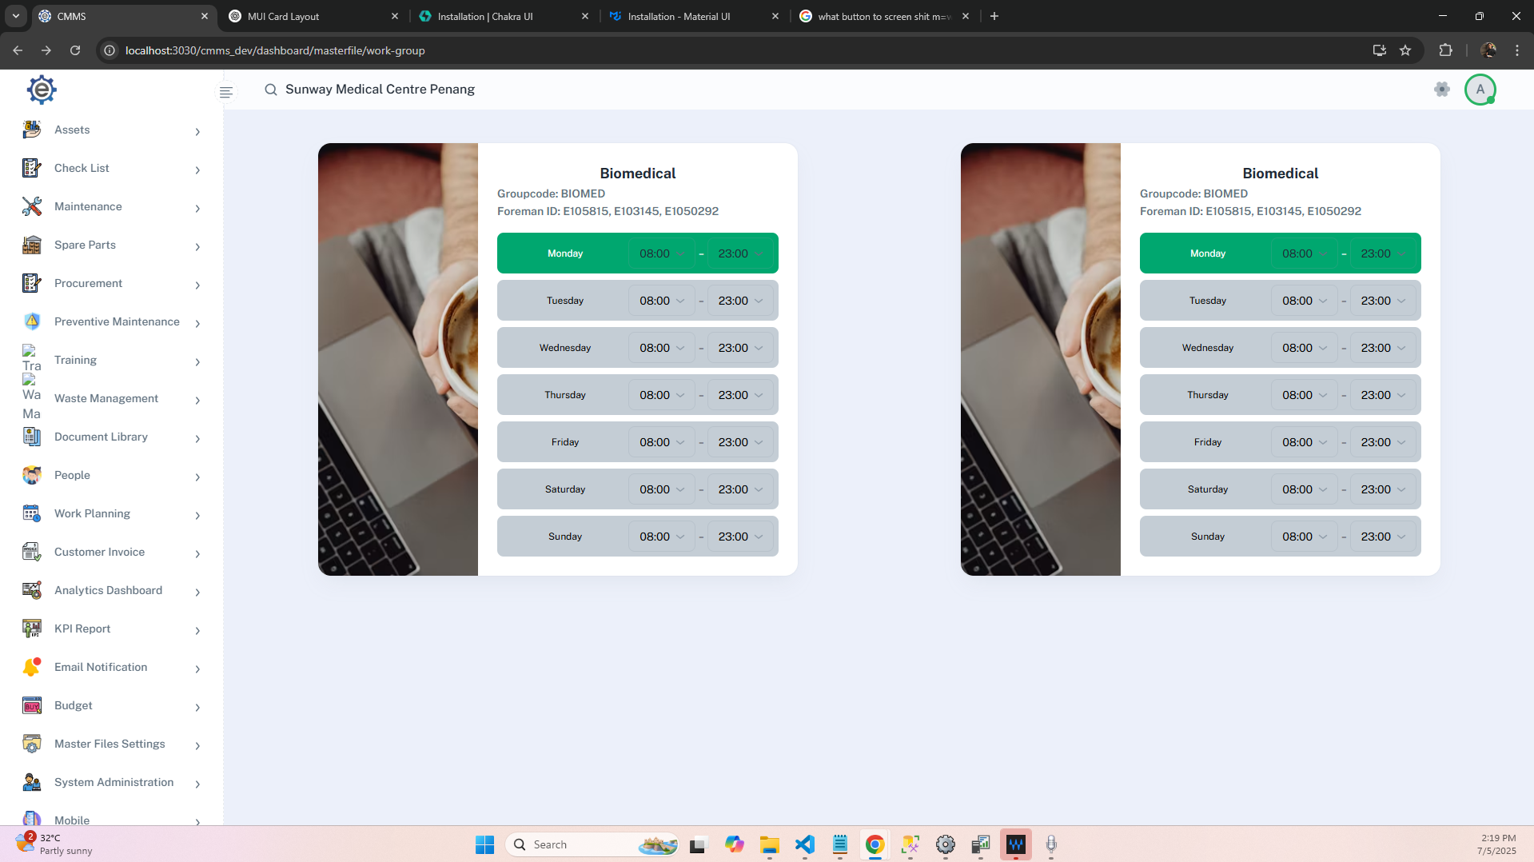The width and height of the screenshot is (1534, 862).
Task: Click the sidebar collapse hamburger icon
Action: click(226, 92)
